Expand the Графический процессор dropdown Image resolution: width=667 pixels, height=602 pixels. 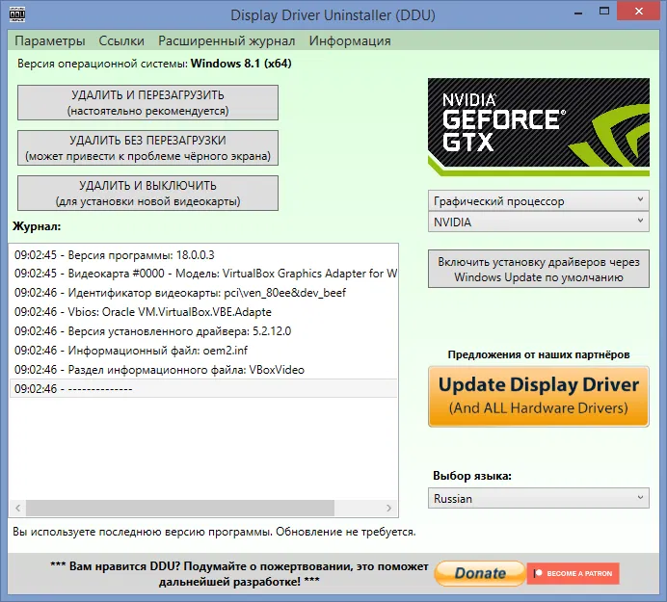click(x=539, y=200)
